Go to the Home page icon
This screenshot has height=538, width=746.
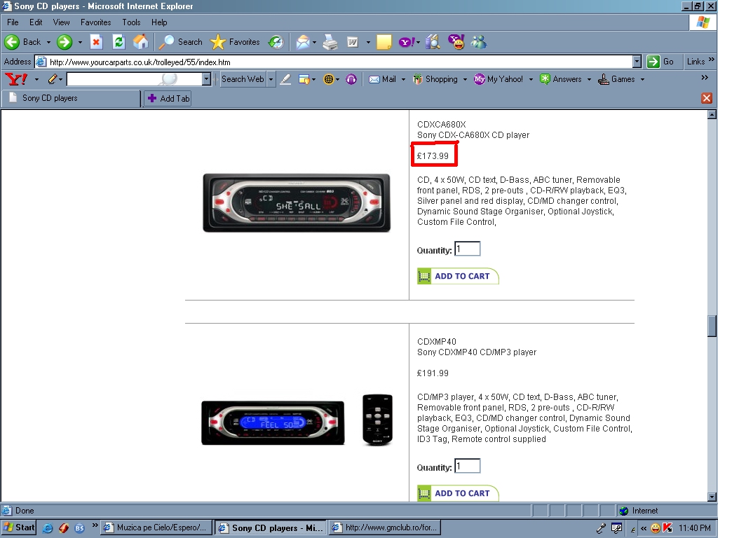click(x=141, y=42)
